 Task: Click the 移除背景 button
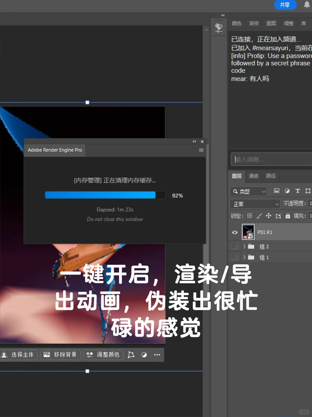[x=60, y=355]
